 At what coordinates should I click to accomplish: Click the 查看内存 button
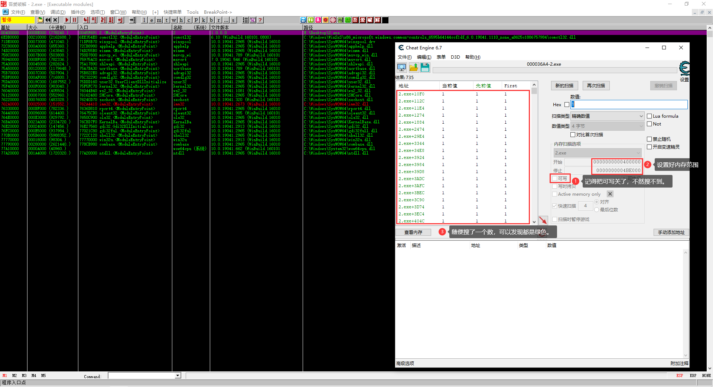click(x=413, y=232)
